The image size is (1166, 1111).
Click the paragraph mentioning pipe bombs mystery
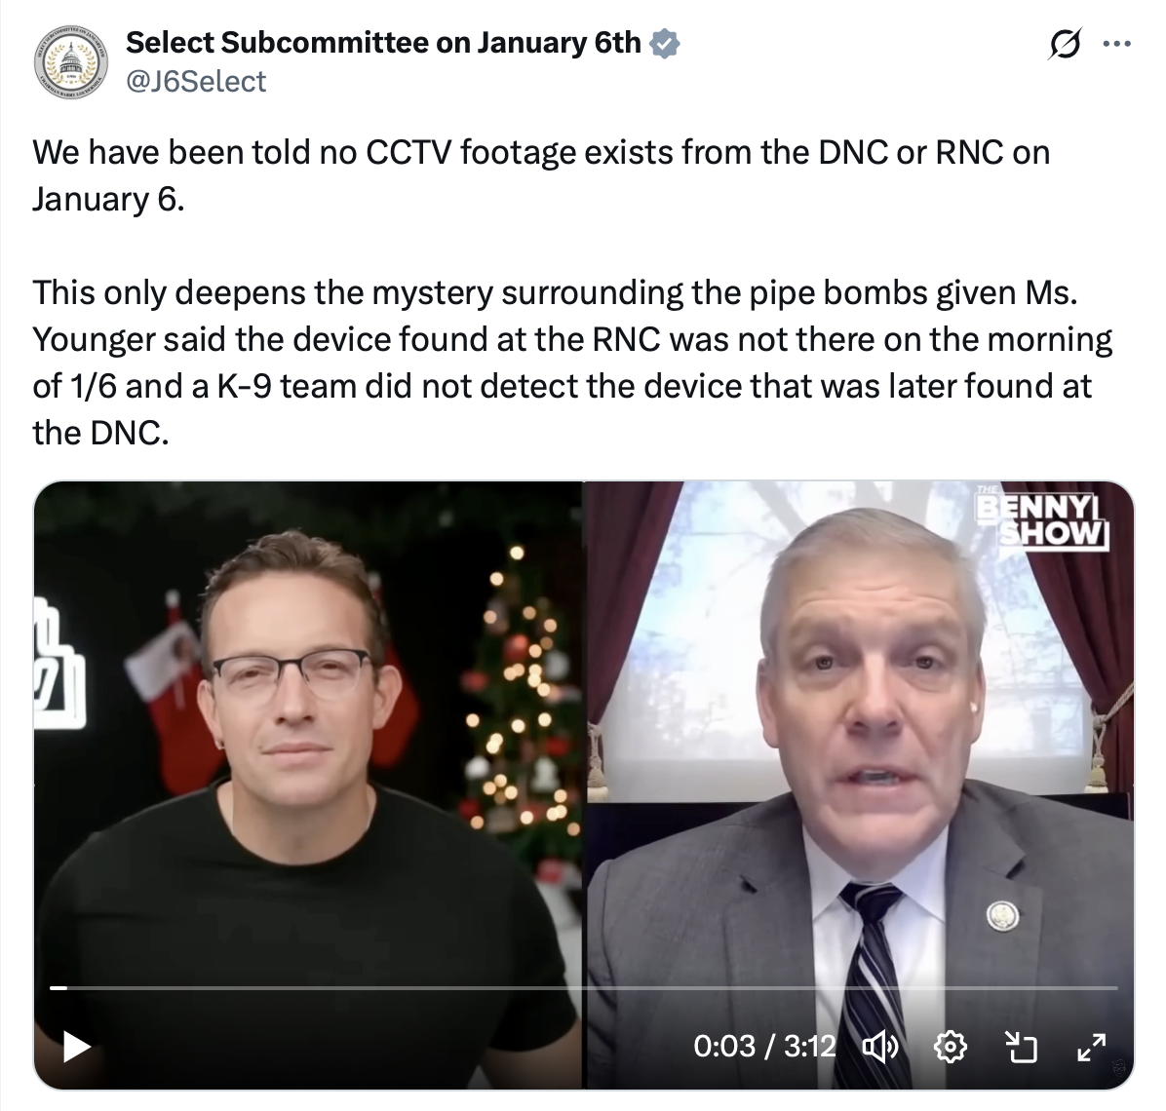click(x=572, y=363)
